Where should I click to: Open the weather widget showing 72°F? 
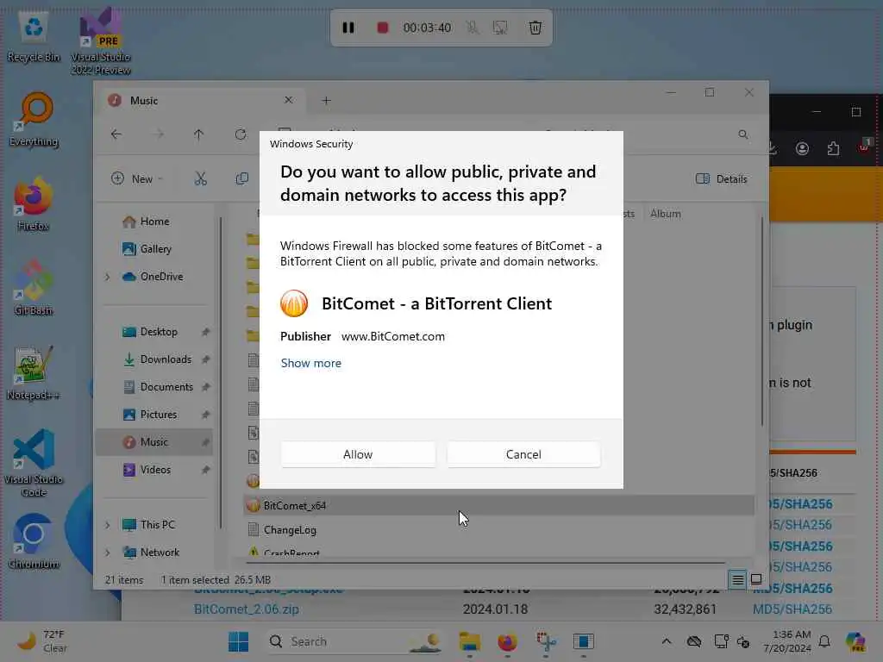41,641
